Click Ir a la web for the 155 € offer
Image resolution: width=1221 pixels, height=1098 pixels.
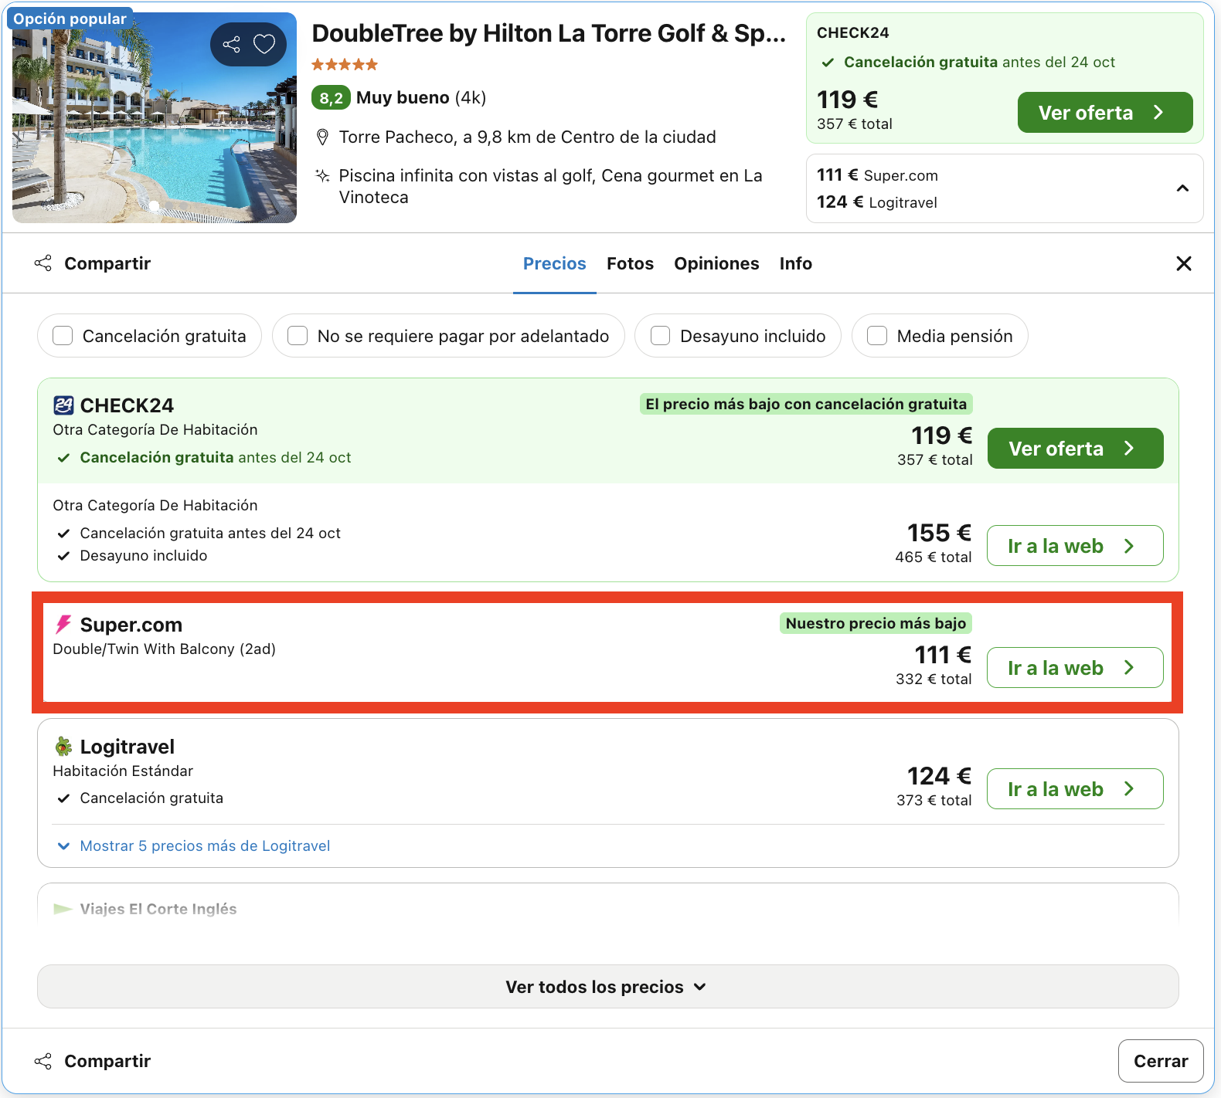coord(1075,545)
